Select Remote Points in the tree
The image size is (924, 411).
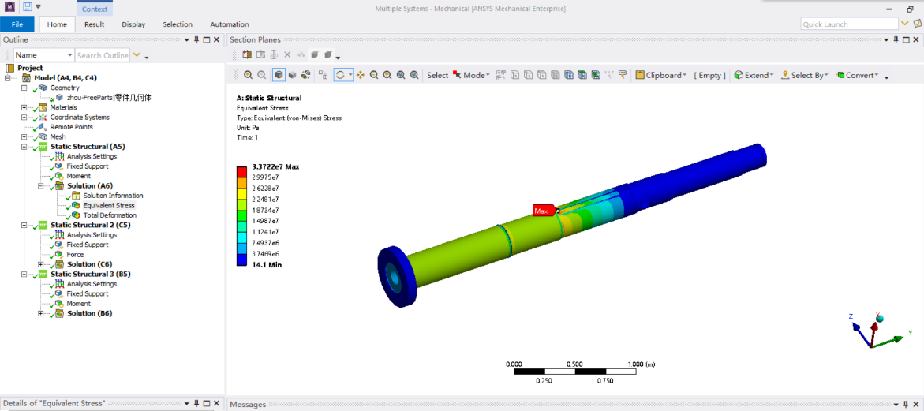point(71,126)
